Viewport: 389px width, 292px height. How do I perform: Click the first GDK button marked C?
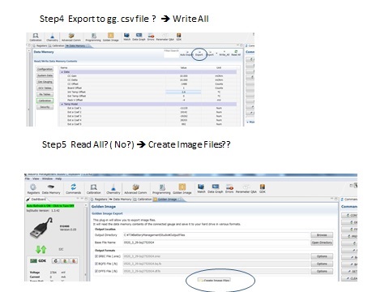(56, 261)
